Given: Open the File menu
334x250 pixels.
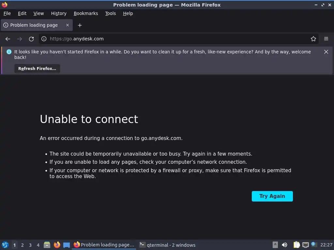Looking at the screenshot, I should [7, 13].
